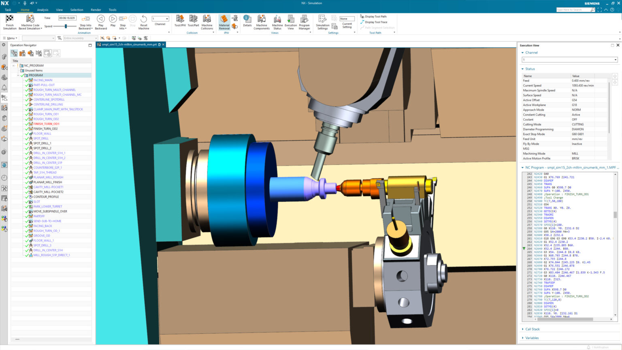Open the Channel dropdown in Execution View
This screenshot has width=622, height=350.
pos(616,60)
